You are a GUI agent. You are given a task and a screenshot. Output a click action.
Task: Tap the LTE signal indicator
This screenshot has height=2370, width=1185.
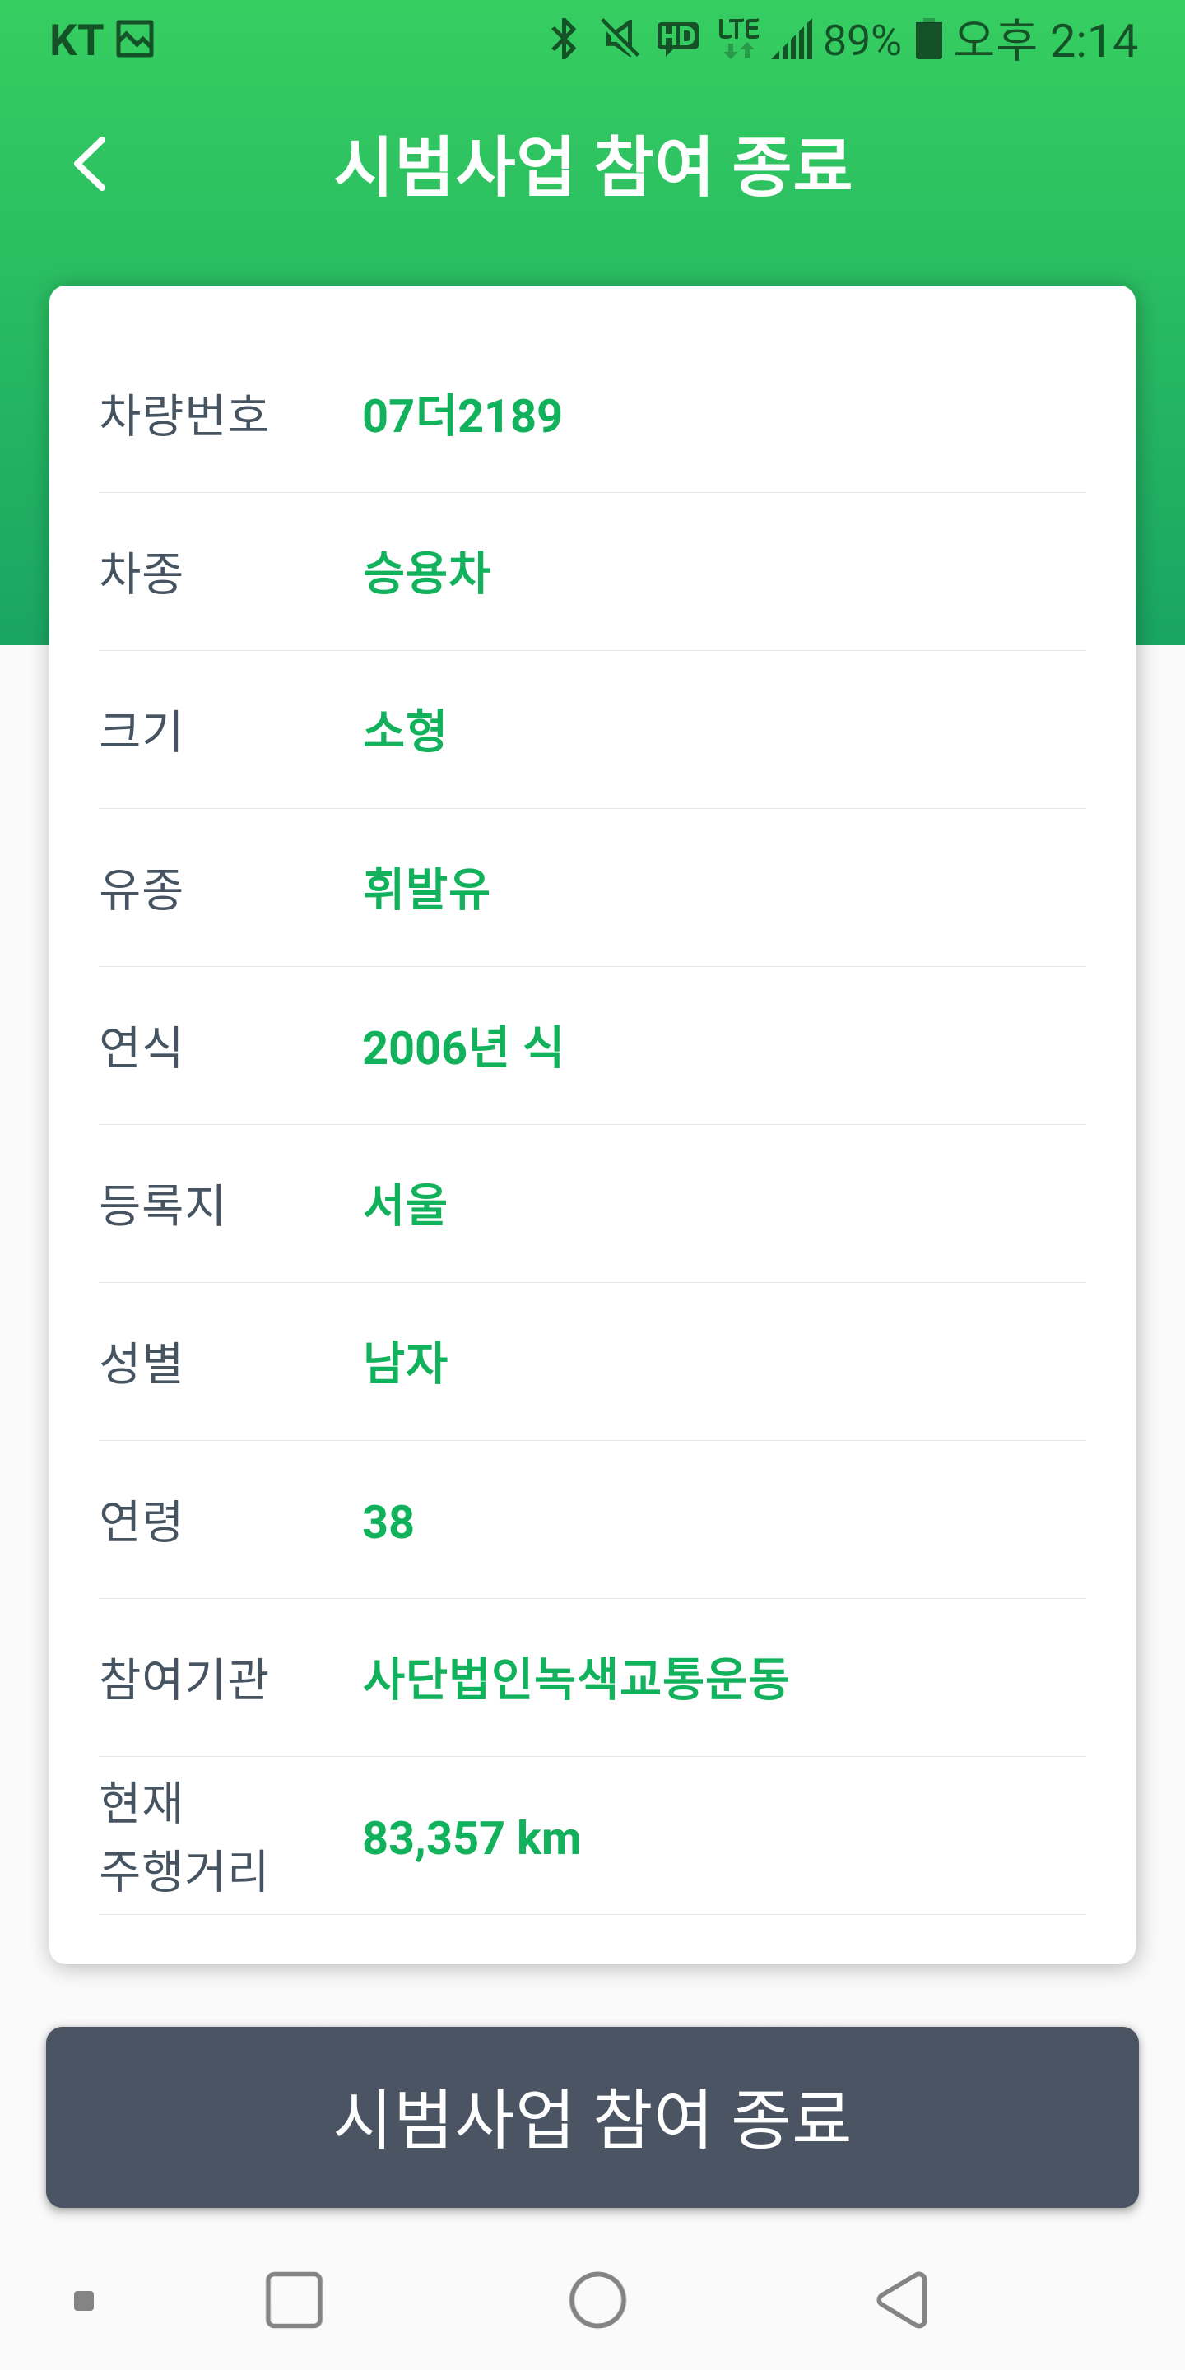click(x=738, y=39)
